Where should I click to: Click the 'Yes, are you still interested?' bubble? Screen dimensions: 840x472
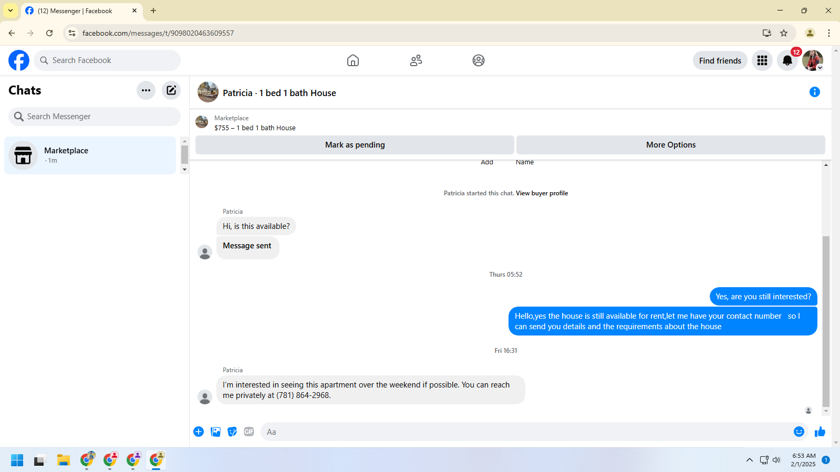(x=763, y=297)
